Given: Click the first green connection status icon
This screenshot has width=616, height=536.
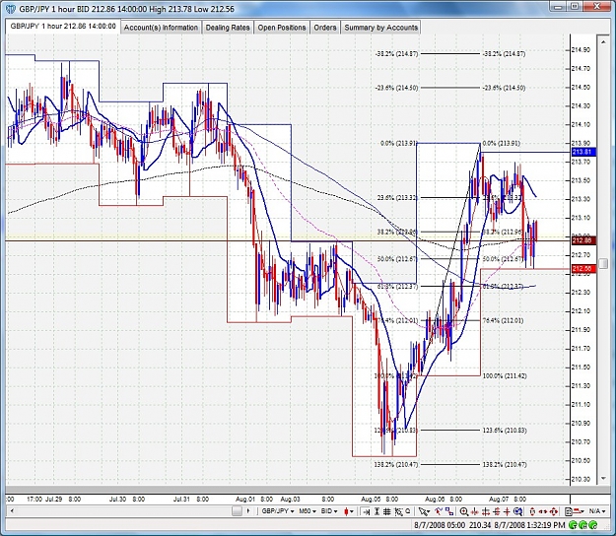Looking at the screenshot, I should click(573, 524).
